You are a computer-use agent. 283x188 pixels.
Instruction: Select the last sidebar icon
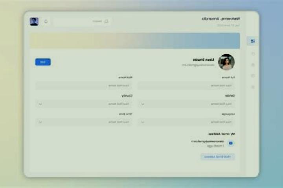[253, 87]
